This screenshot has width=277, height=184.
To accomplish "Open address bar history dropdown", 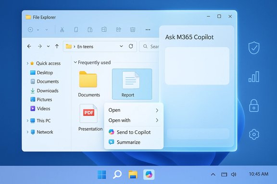I will click(121, 46).
